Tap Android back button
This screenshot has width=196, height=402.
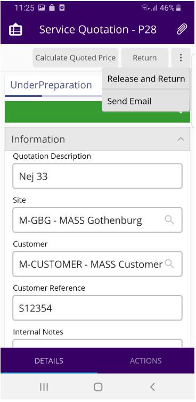(x=152, y=387)
